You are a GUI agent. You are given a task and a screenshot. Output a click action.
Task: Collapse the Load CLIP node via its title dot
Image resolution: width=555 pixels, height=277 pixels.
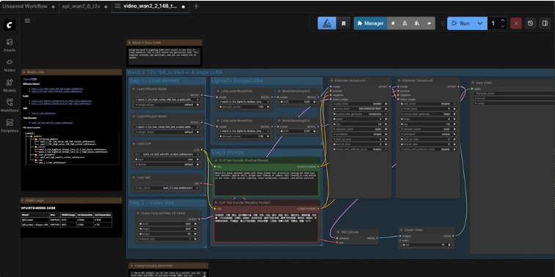133,144
